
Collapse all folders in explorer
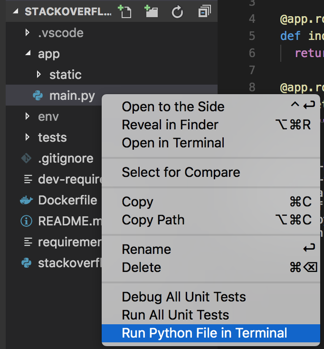coord(205,11)
